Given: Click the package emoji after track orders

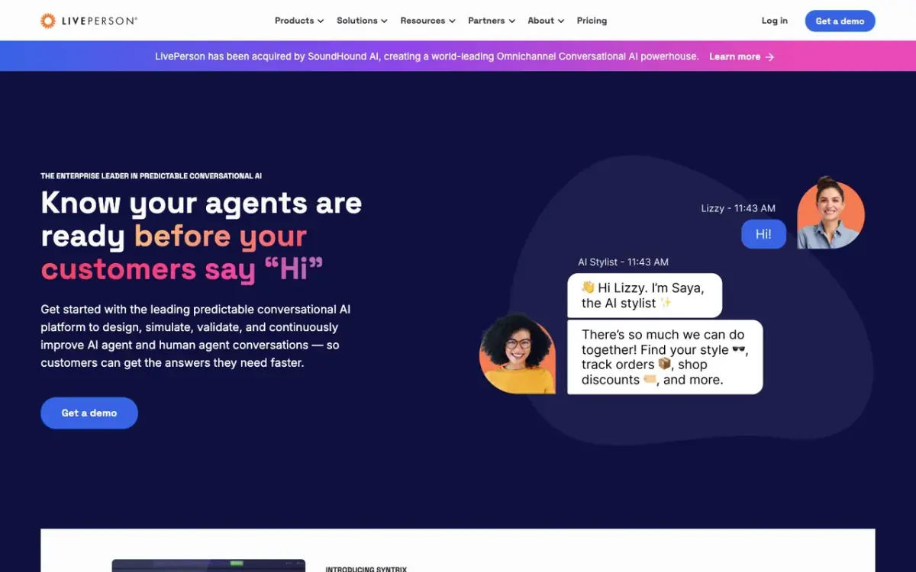Looking at the screenshot, I should [665, 365].
